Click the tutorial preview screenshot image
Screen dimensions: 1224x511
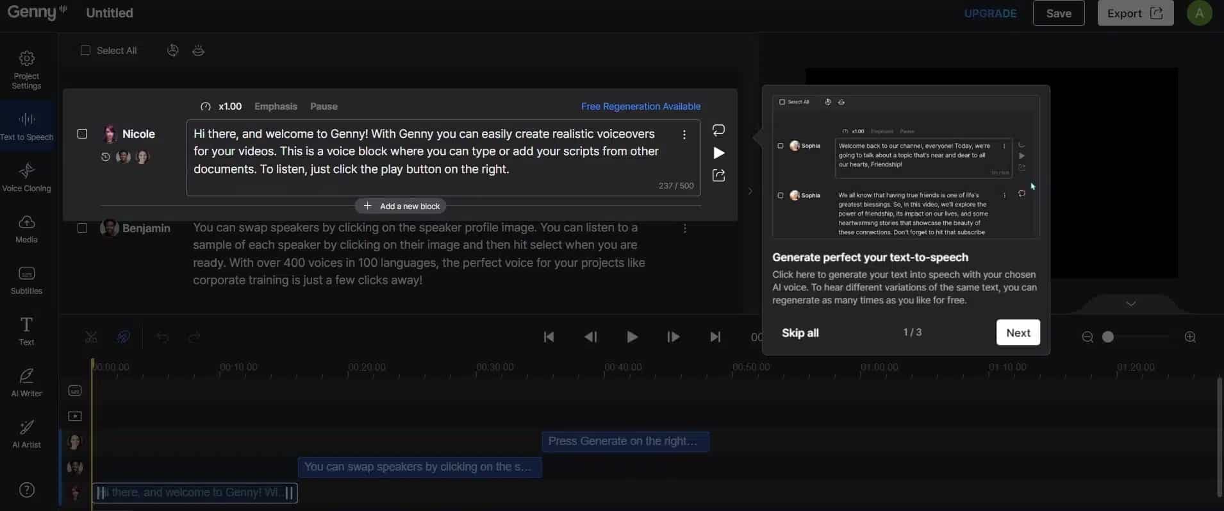[906, 167]
